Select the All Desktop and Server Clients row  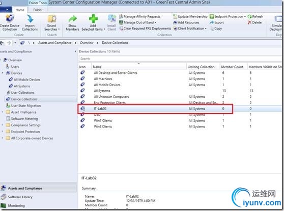180,73
